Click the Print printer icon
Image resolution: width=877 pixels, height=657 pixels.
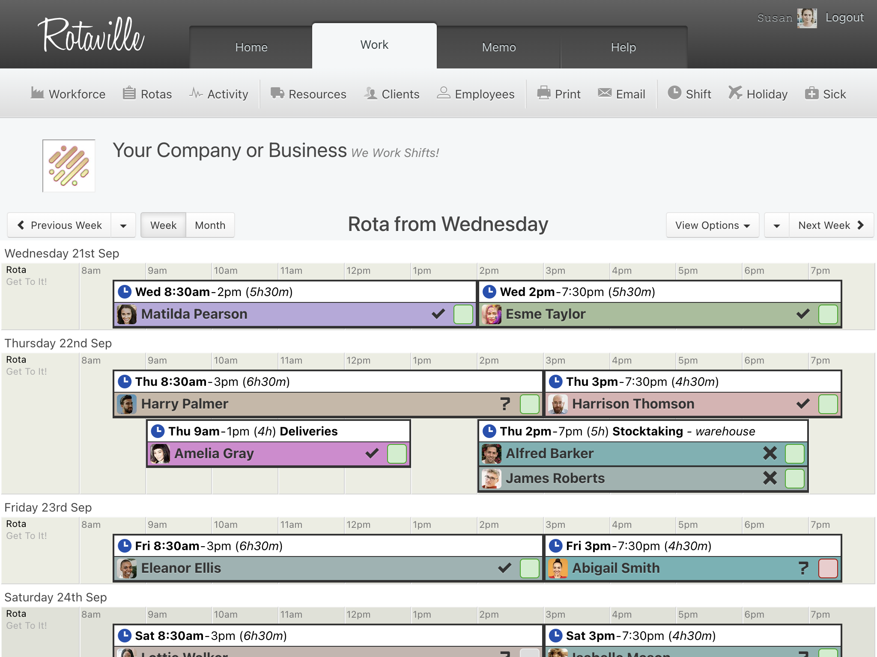click(544, 93)
